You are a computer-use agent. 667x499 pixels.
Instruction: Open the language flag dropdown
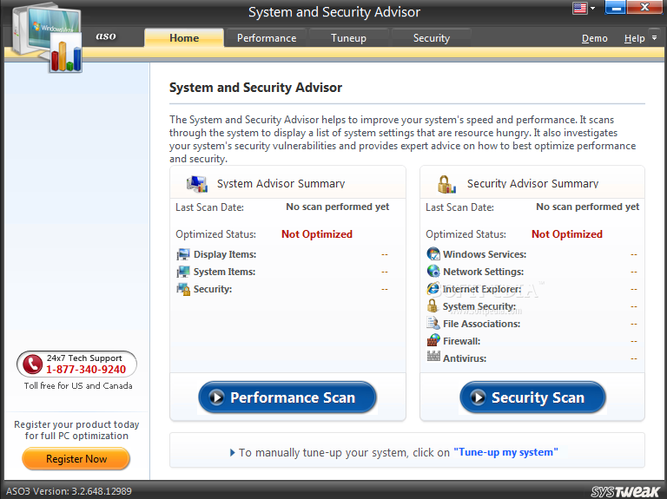click(584, 9)
